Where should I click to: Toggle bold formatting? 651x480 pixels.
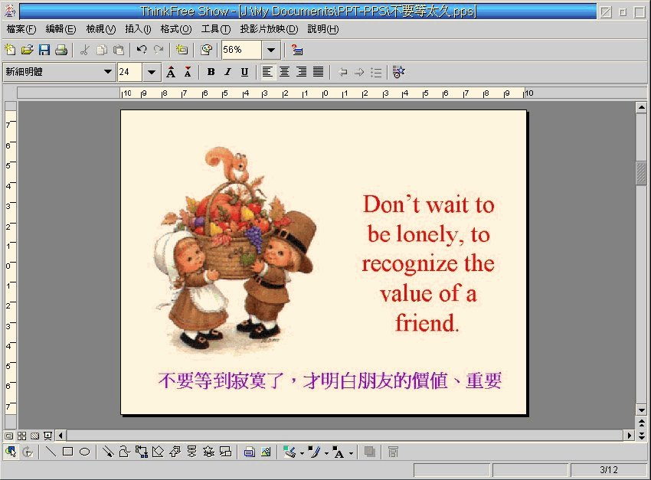211,72
